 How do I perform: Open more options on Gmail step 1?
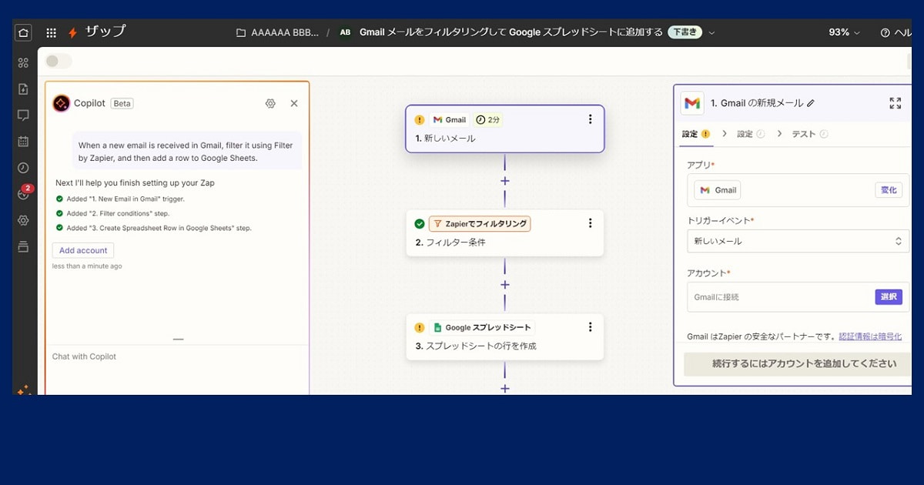[x=591, y=119]
